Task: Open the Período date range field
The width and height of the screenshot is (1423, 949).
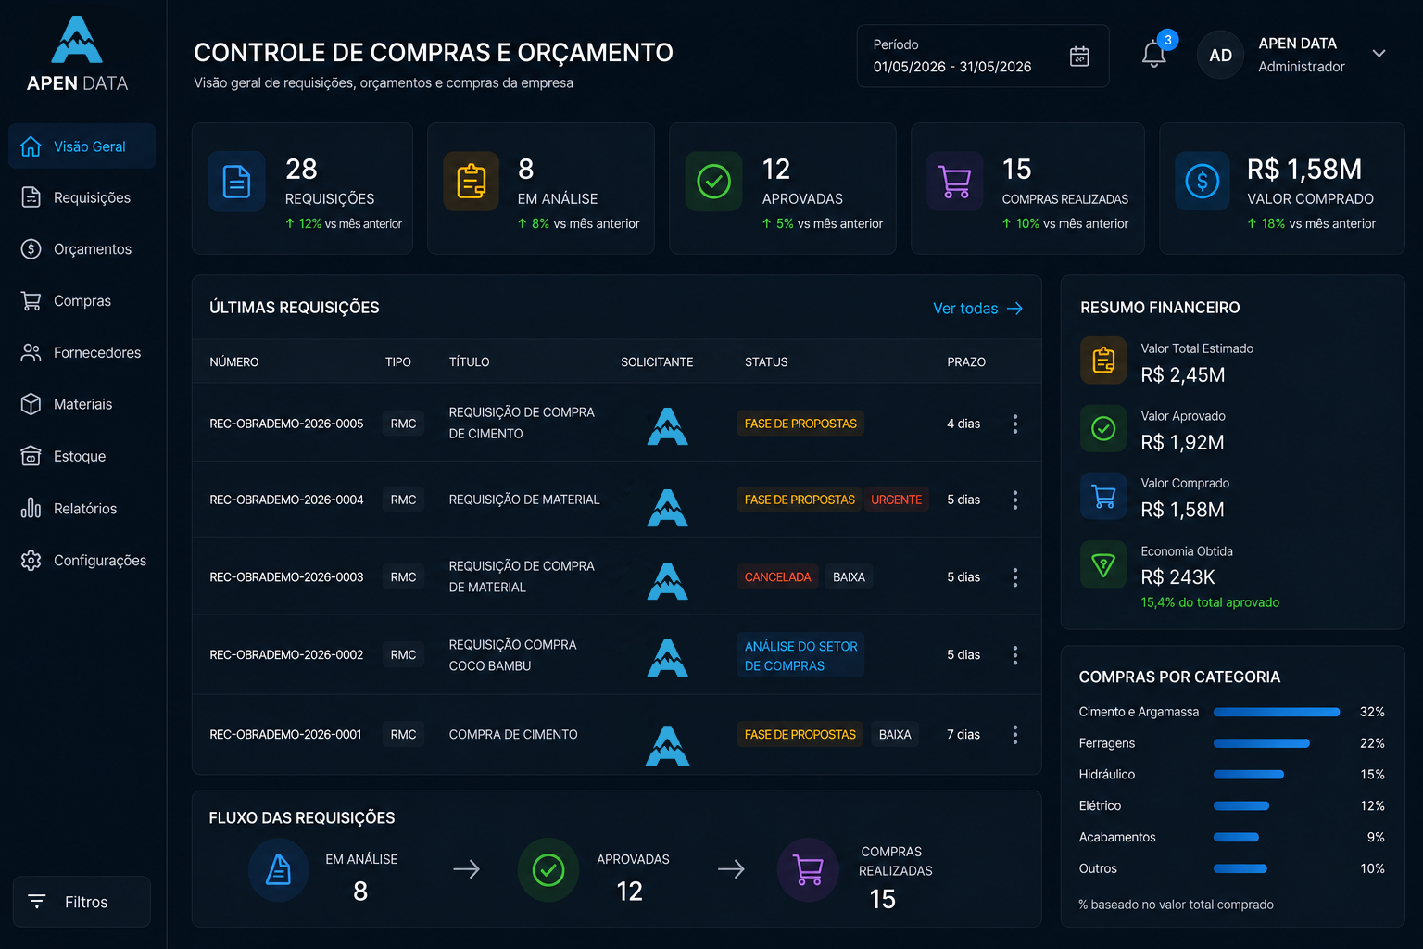Action: 983,56
